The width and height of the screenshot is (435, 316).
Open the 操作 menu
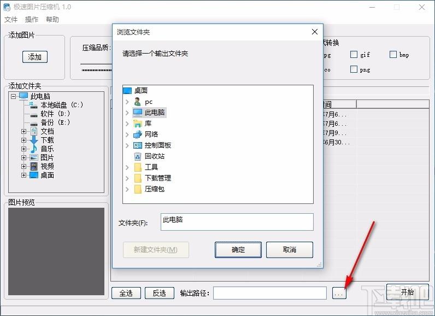click(32, 20)
